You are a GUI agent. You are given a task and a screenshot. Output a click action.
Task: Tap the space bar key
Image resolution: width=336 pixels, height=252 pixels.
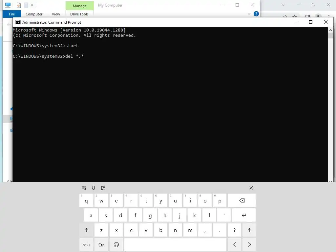click(x=175, y=245)
